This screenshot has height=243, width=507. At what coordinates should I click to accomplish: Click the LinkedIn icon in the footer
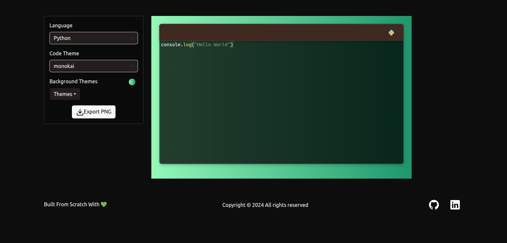455,205
